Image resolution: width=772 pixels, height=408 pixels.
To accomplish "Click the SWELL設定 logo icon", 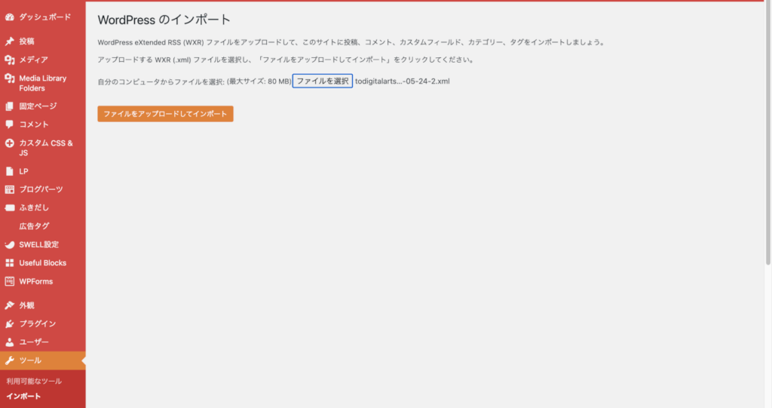I will pos(9,245).
